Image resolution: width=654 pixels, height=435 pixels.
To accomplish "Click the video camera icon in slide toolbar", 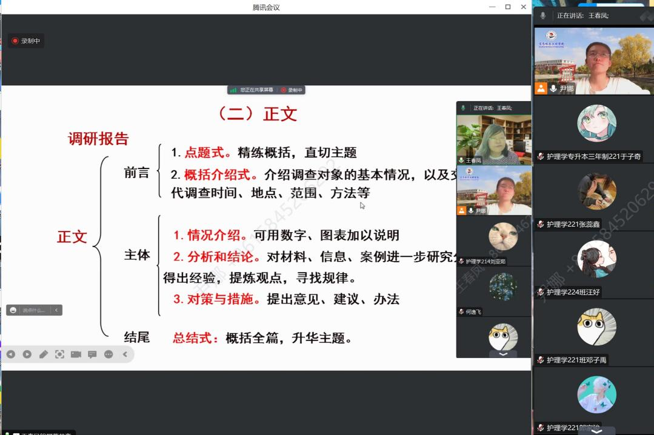I will 76,354.
